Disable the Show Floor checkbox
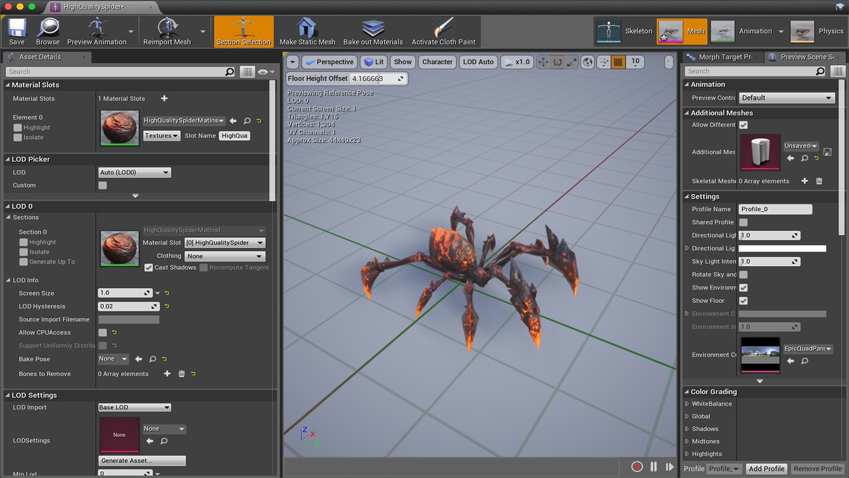The width and height of the screenshot is (849, 478). [744, 301]
